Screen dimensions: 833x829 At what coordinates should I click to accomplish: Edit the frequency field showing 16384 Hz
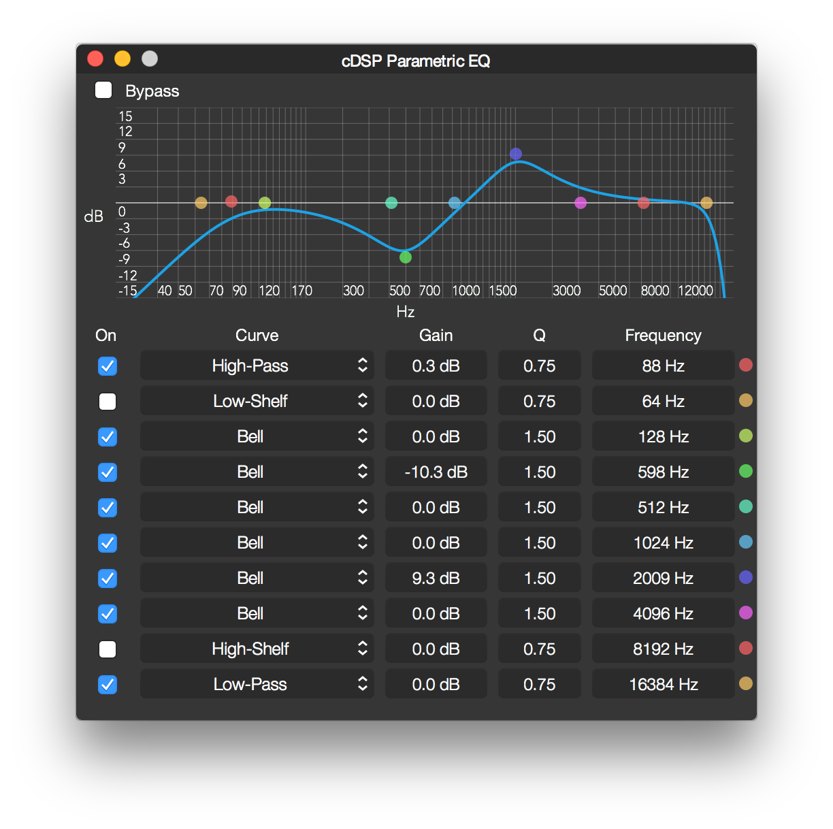click(x=663, y=684)
